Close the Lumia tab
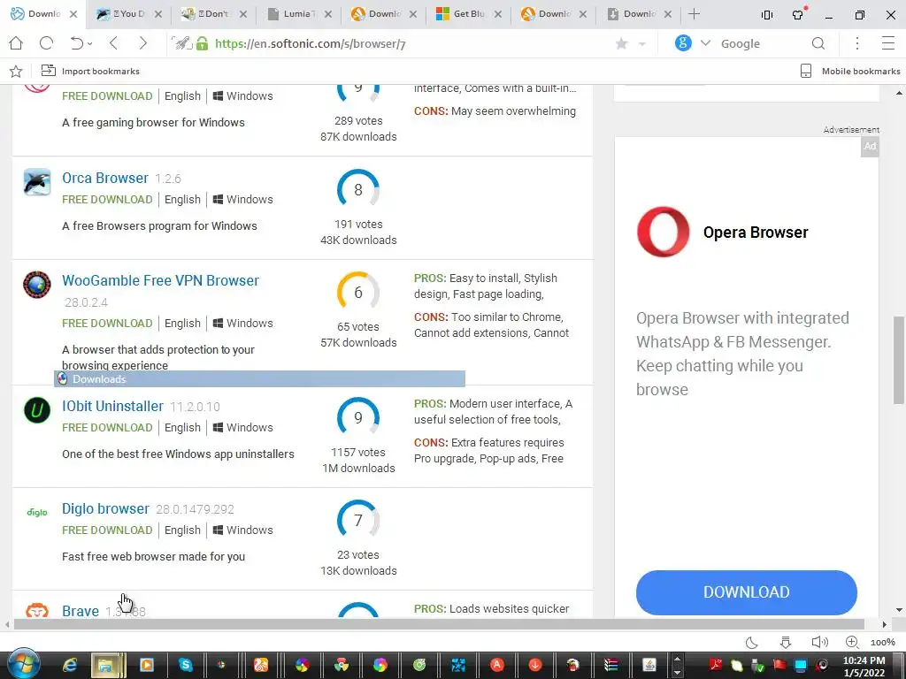The image size is (906, 679). click(x=328, y=14)
